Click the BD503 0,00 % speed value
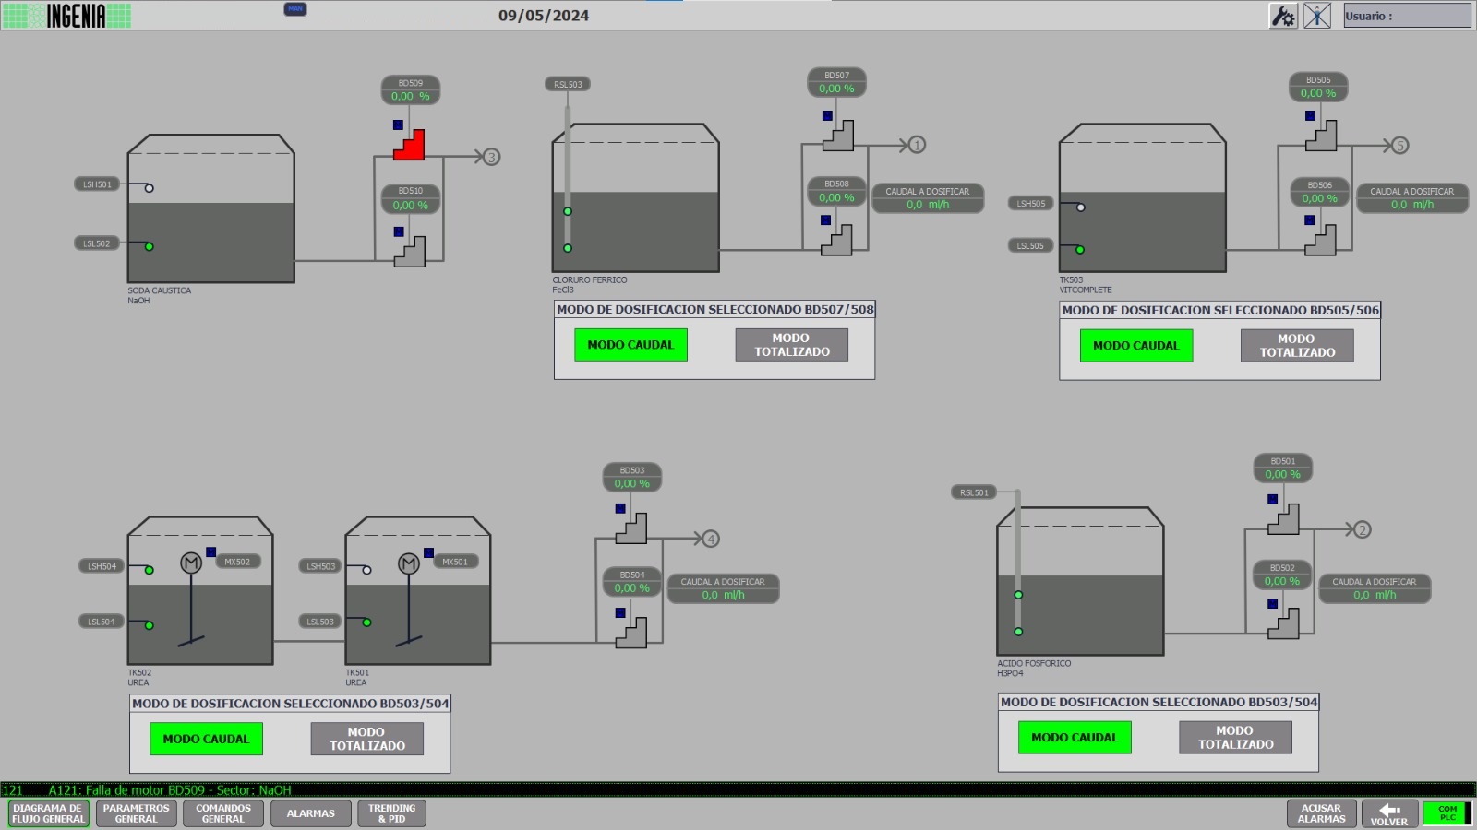 click(631, 483)
